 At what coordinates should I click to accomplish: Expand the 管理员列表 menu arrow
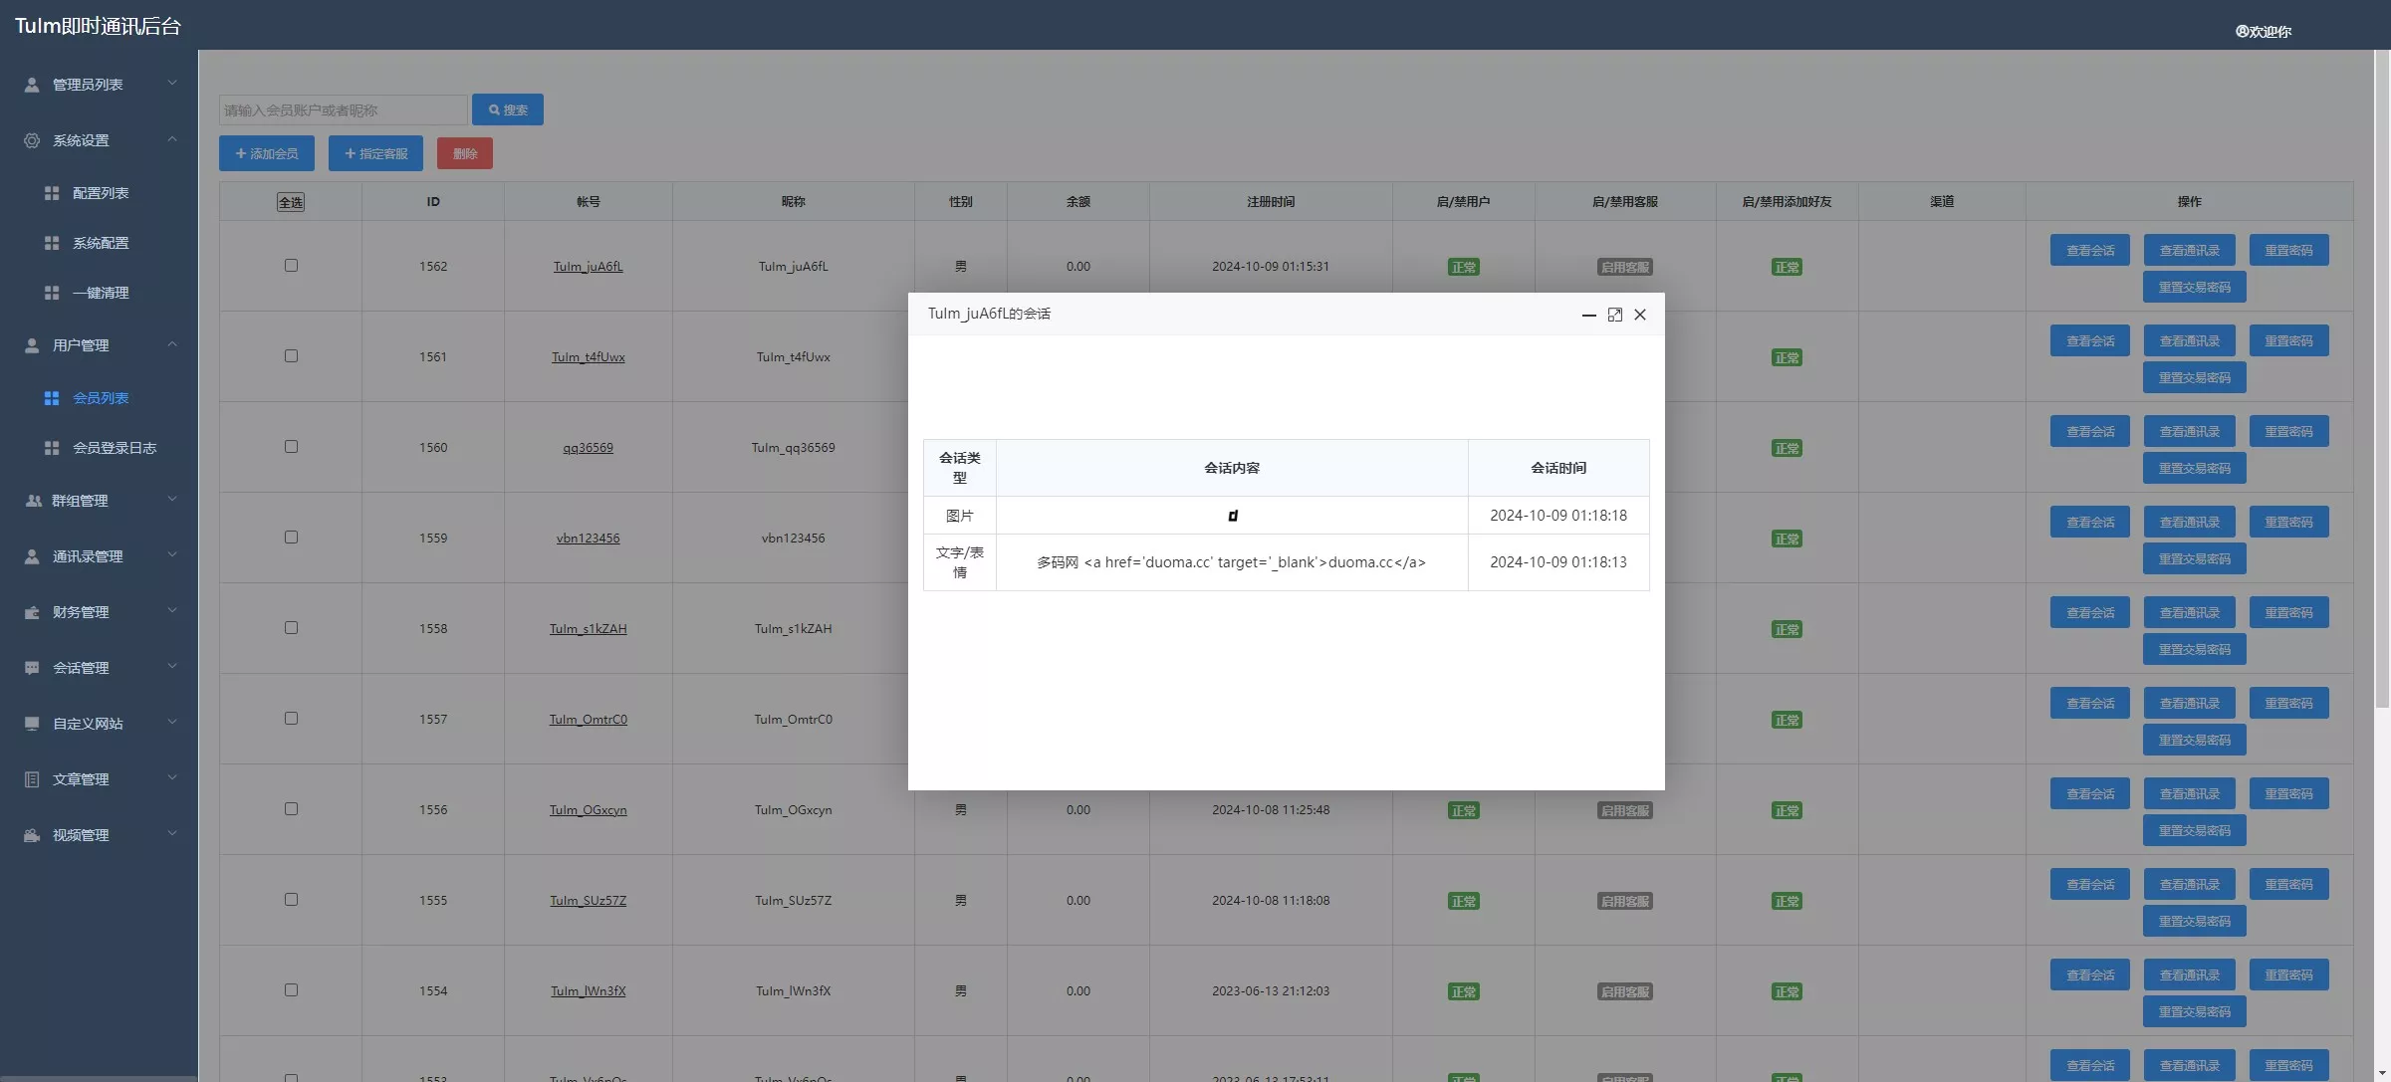172,84
